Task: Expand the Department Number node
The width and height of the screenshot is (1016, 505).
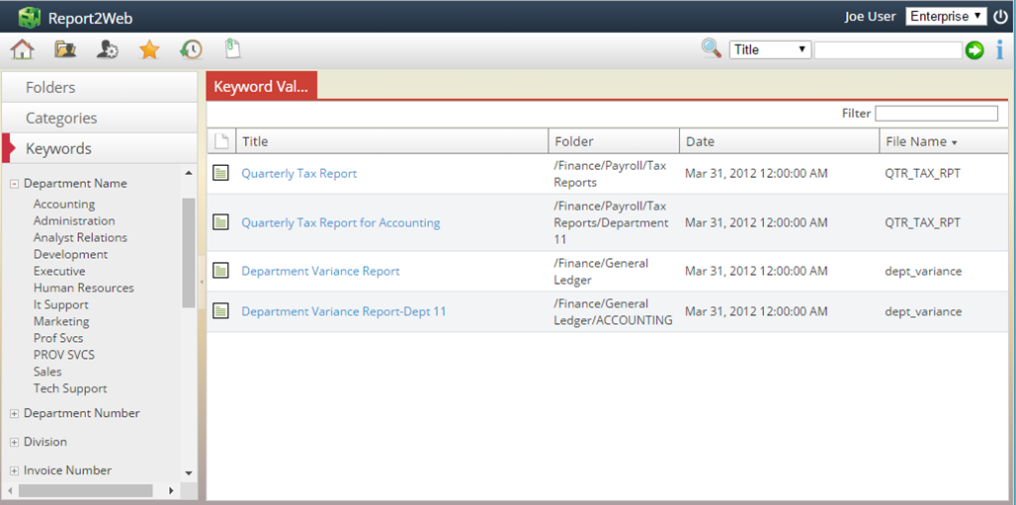Action: [x=15, y=414]
